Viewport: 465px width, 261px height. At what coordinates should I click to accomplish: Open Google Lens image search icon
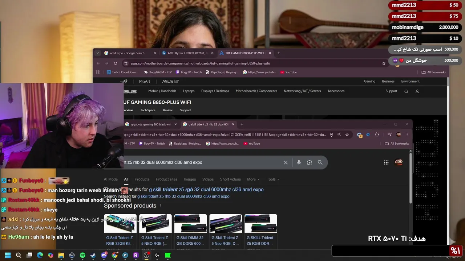310,162
